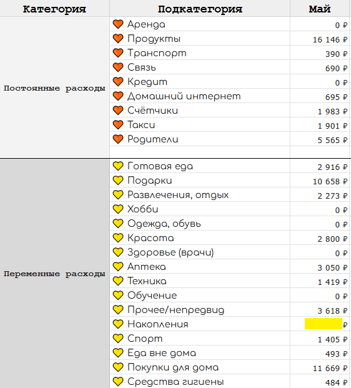
Task: Click the orange heart beside Связь
Action: click(118, 67)
